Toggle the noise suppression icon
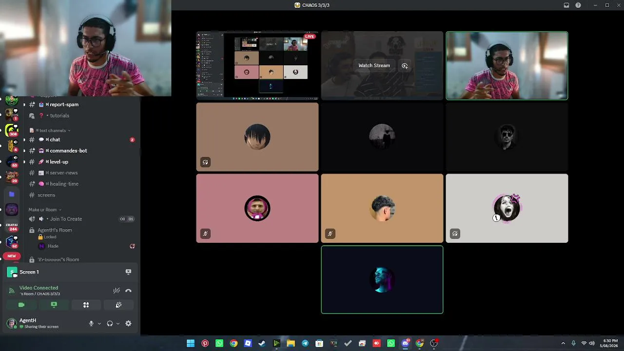The height and width of the screenshot is (351, 624). [117, 291]
